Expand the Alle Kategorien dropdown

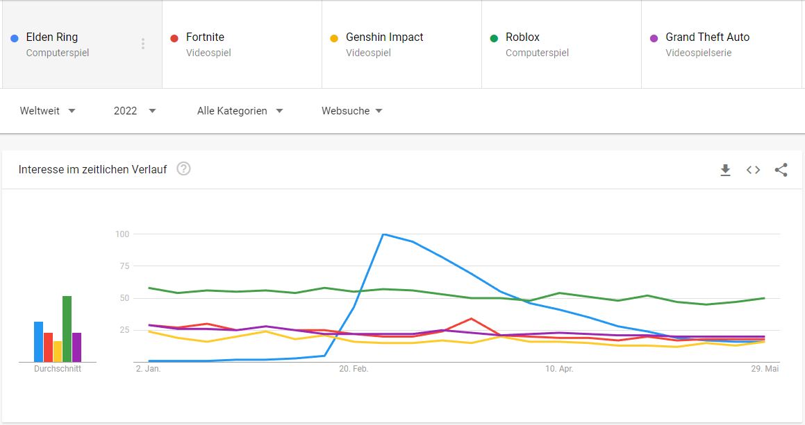[x=240, y=111]
